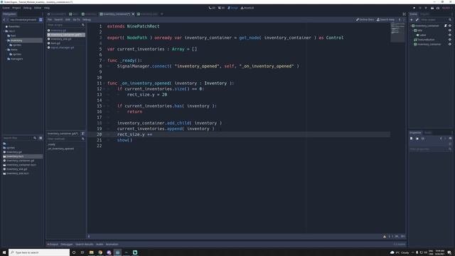Open the Script workspace button
The width and height of the screenshot is (455, 256).
point(232,8)
